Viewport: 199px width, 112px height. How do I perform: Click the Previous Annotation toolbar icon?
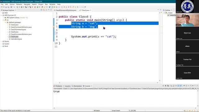tap(66, 7)
